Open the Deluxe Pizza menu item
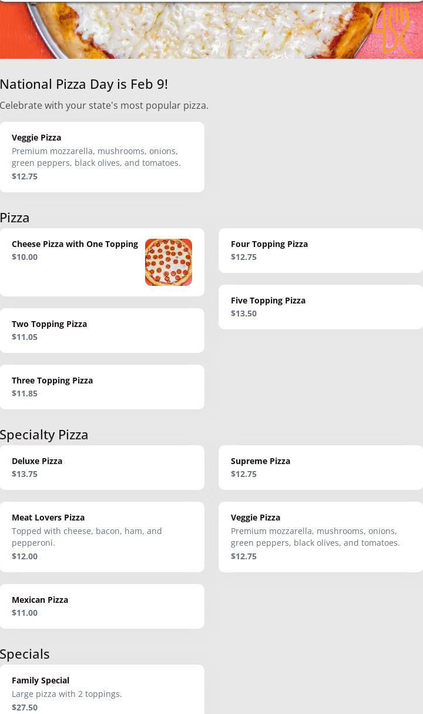This screenshot has width=423, height=714. (102, 468)
